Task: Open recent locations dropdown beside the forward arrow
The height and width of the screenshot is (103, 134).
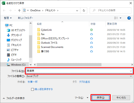Action: 15,10
